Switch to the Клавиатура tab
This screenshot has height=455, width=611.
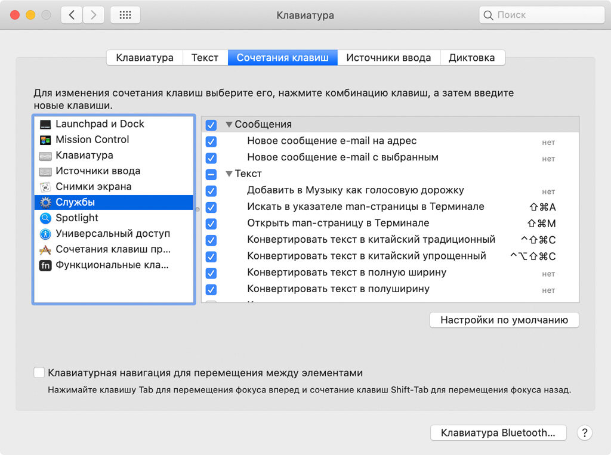point(144,58)
